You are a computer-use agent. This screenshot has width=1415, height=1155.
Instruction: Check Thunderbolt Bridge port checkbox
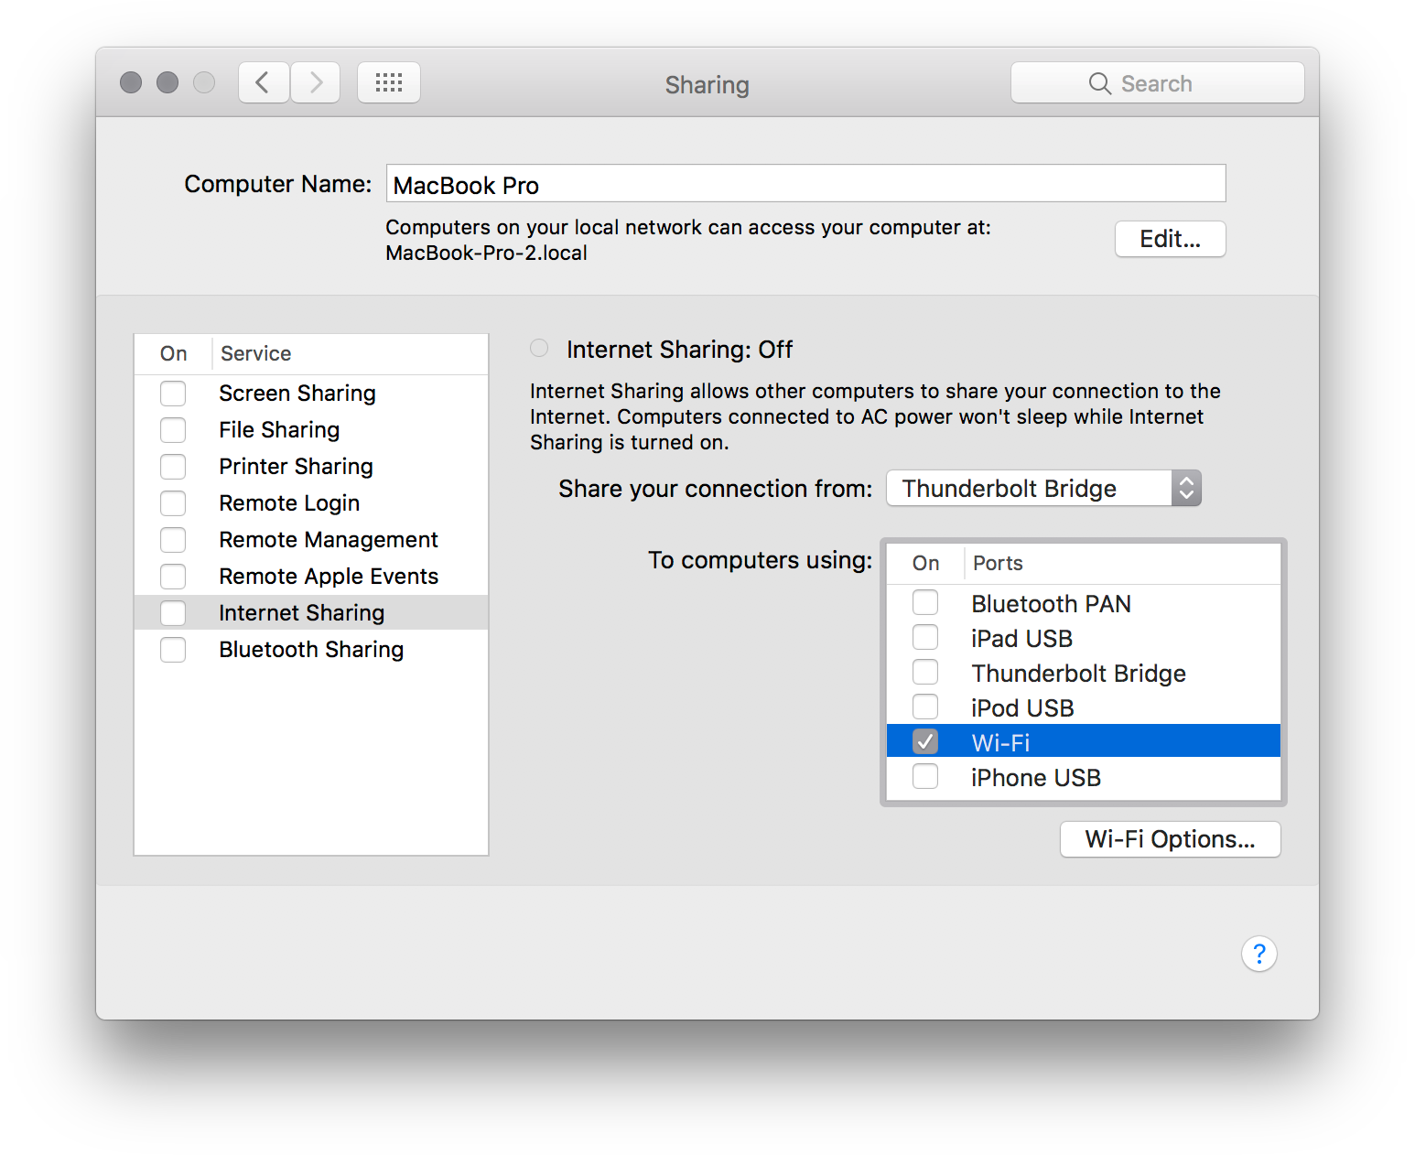pos(925,672)
